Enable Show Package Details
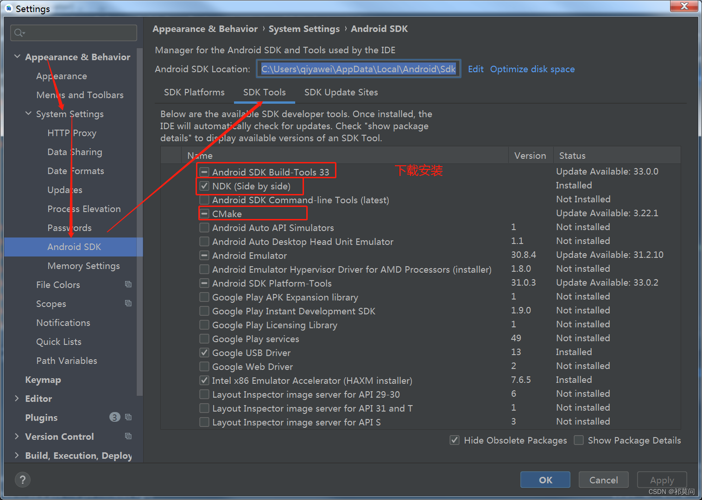The height and width of the screenshot is (500, 702). 579,440
